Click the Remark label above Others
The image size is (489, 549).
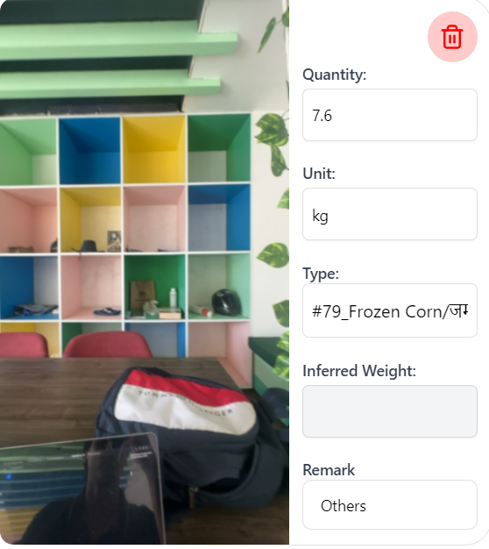[x=329, y=470]
